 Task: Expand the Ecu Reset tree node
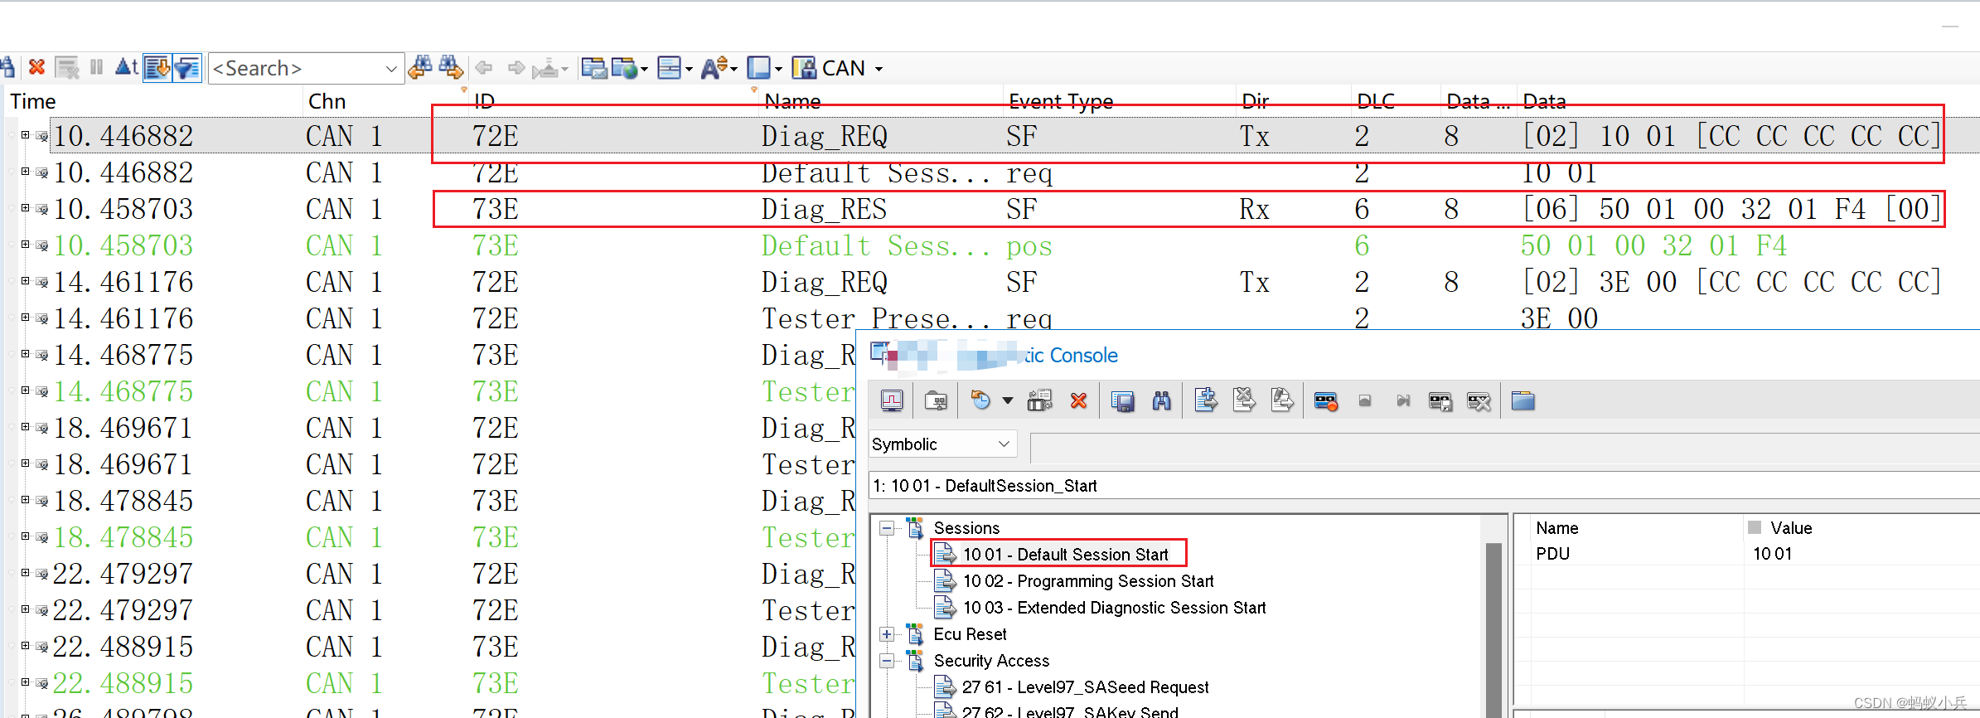pos(887,634)
